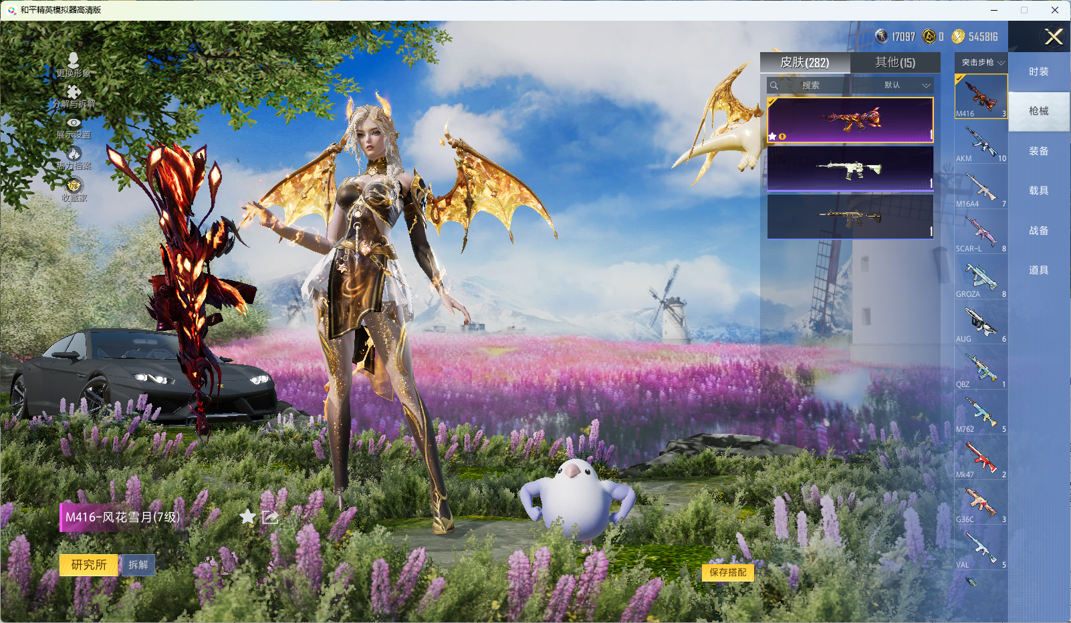
Task: Toggle 展示设置 eye display settings
Action: [74, 124]
